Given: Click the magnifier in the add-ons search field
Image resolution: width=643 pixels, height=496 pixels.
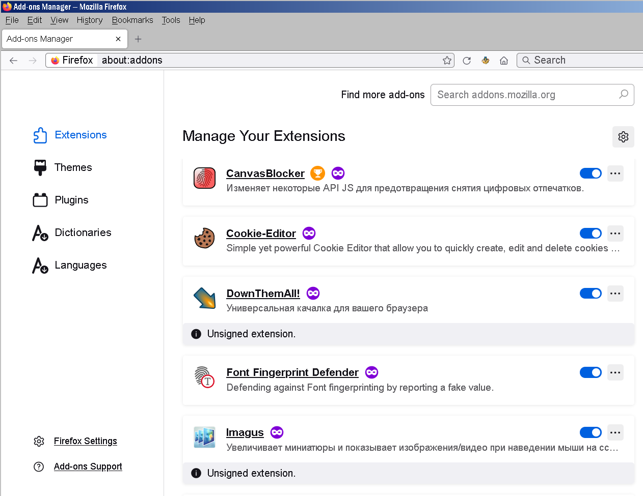Looking at the screenshot, I should pyautogui.click(x=623, y=94).
